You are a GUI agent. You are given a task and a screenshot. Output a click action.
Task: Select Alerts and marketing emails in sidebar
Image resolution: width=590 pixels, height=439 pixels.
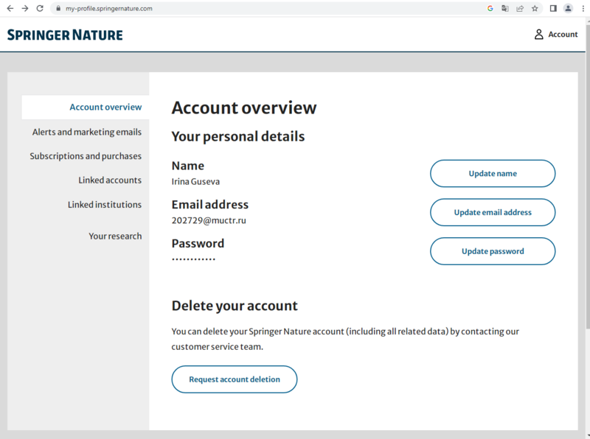86,133
